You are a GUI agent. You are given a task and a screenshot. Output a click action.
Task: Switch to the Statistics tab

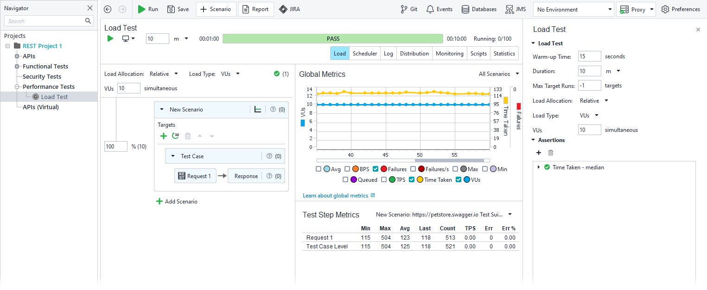pyautogui.click(x=504, y=53)
